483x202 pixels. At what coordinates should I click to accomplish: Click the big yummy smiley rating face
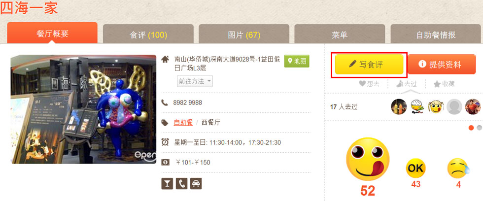[368, 159]
